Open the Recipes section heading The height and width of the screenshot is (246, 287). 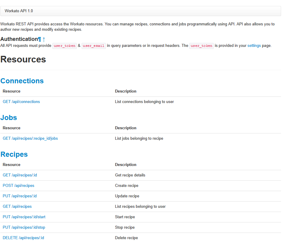[14, 154]
